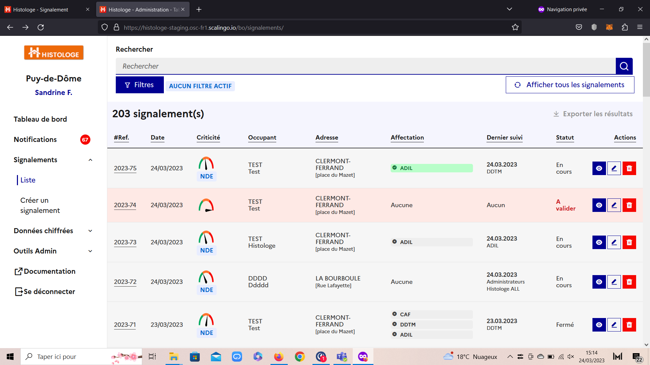Open the Notifications badge showing 67
Screen dimensions: 650x365
click(85, 140)
